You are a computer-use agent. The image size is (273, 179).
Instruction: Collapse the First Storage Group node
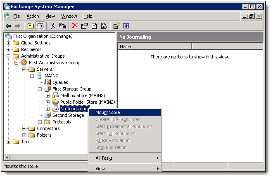click(x=40, y=89)
